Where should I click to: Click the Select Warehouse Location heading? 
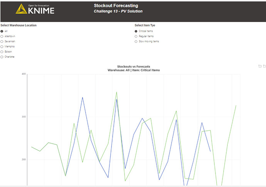point(19,25)
